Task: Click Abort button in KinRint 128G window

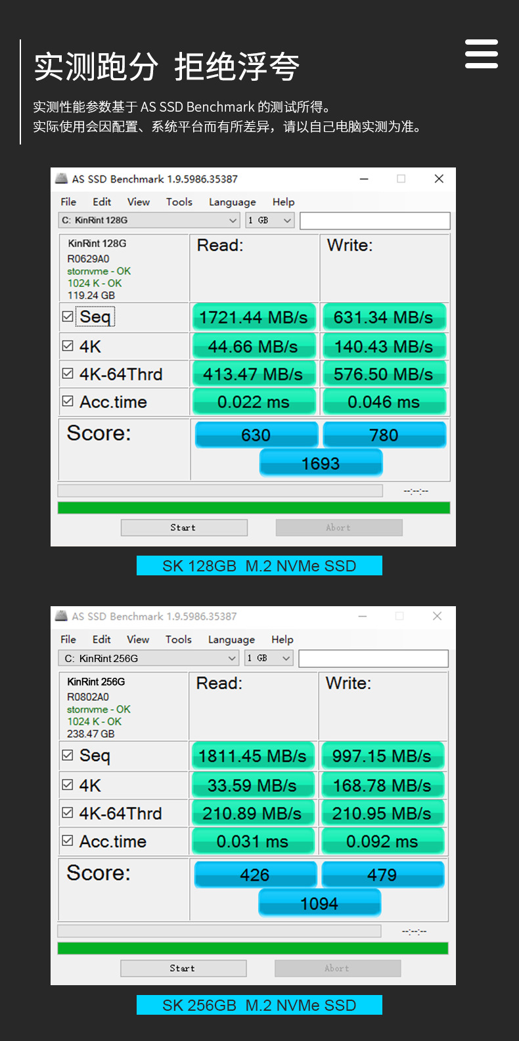Action: (339, 527)
